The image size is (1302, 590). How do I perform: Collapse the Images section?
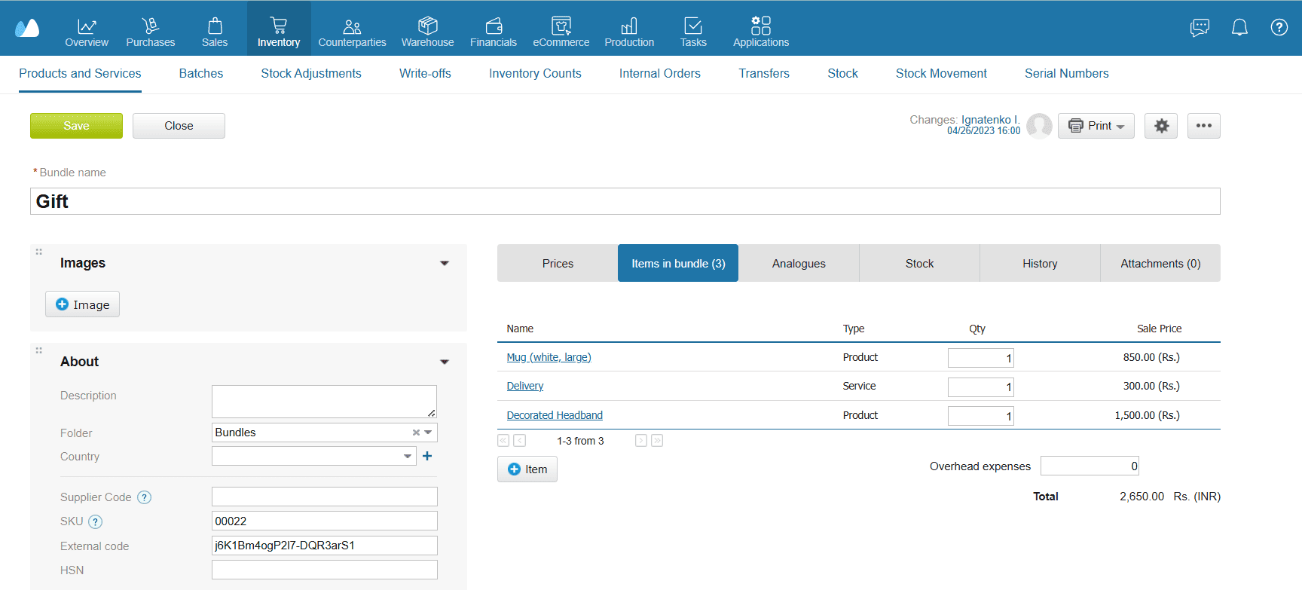coord(445,263)
